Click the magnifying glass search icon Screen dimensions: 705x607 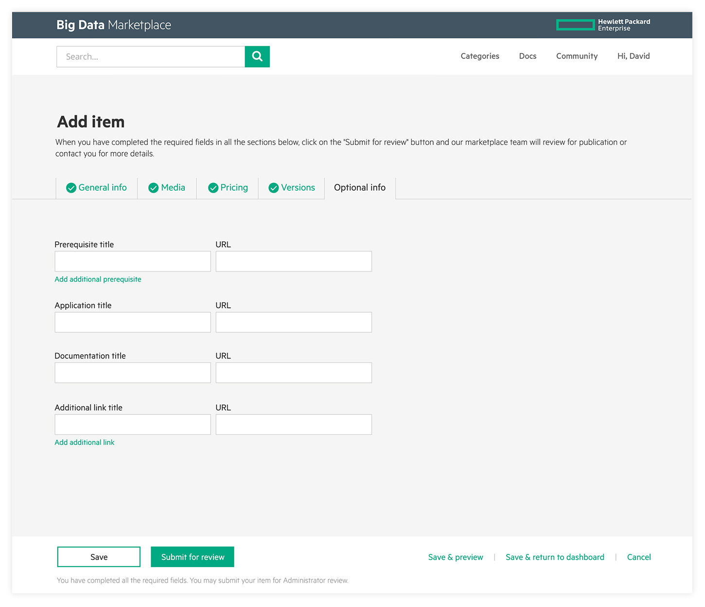257,56
